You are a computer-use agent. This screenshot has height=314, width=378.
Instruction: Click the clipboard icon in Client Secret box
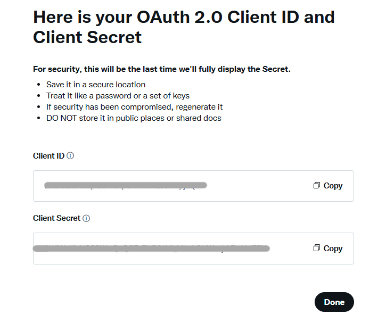coord(317,248)
